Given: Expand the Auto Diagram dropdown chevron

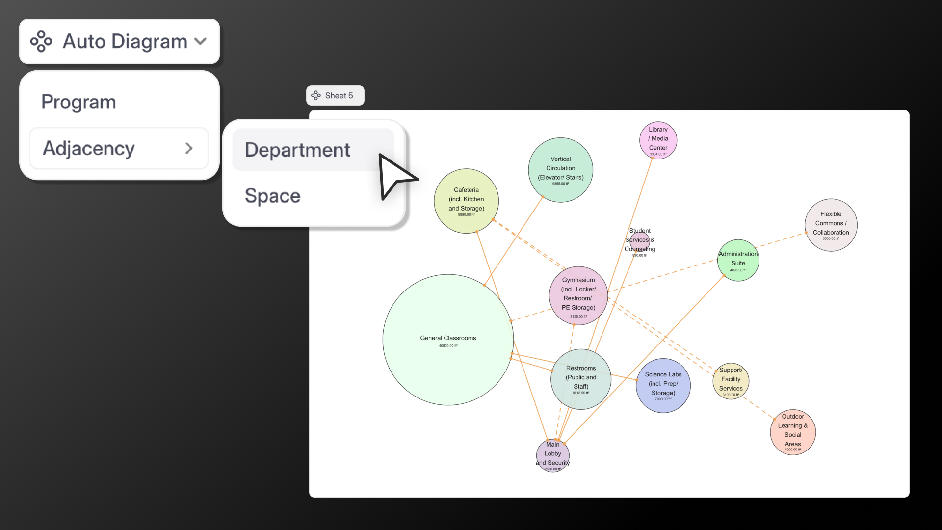Looking at the screenshot, I should coord(200,41).
